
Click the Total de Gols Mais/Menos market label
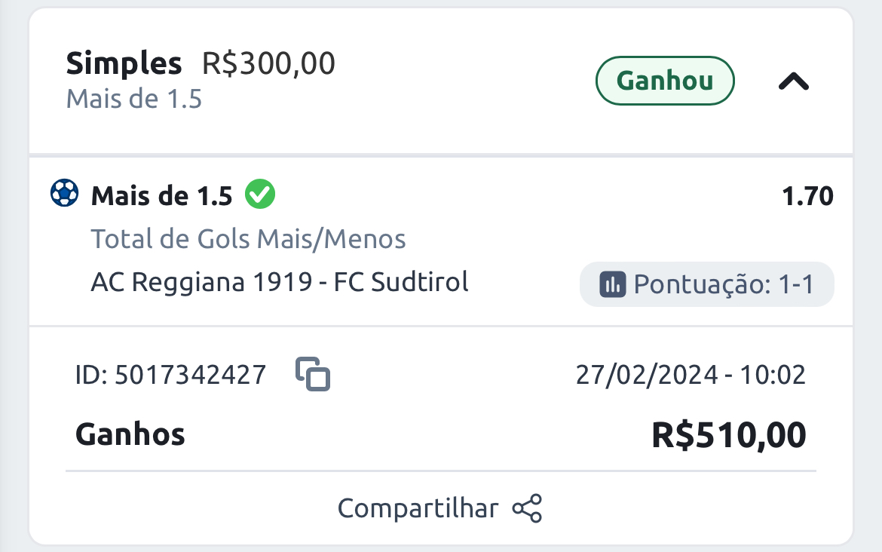click(248, 239)
